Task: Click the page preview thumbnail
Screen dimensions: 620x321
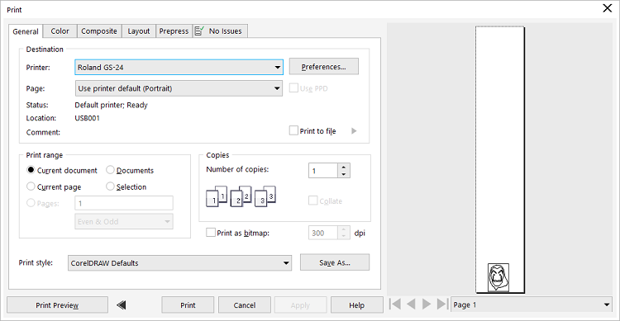Action: tap(500, 160)
